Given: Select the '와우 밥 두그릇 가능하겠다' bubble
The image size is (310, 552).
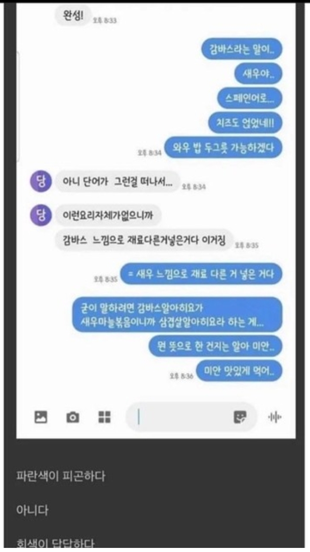Looking at the screenshot, I should point(223,148).
